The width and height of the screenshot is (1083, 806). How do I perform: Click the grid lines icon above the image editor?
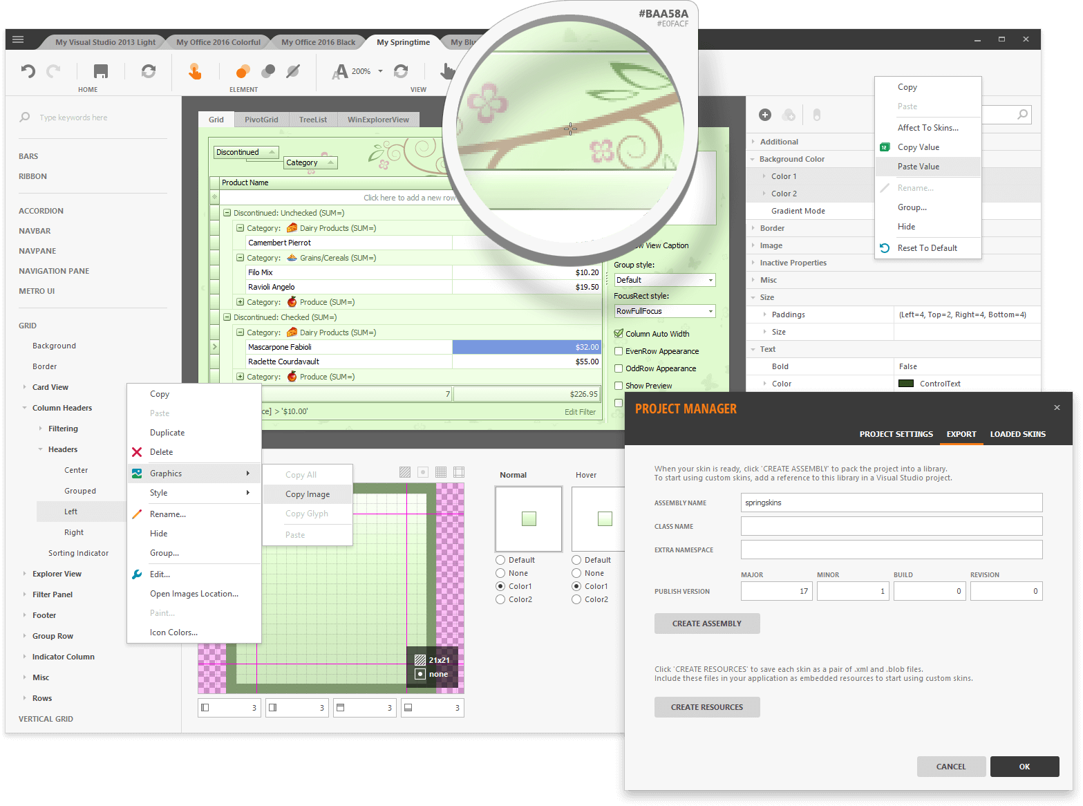point(441,472)
